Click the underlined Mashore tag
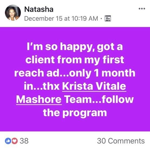The image size is (150, 149). coord(39,99)
